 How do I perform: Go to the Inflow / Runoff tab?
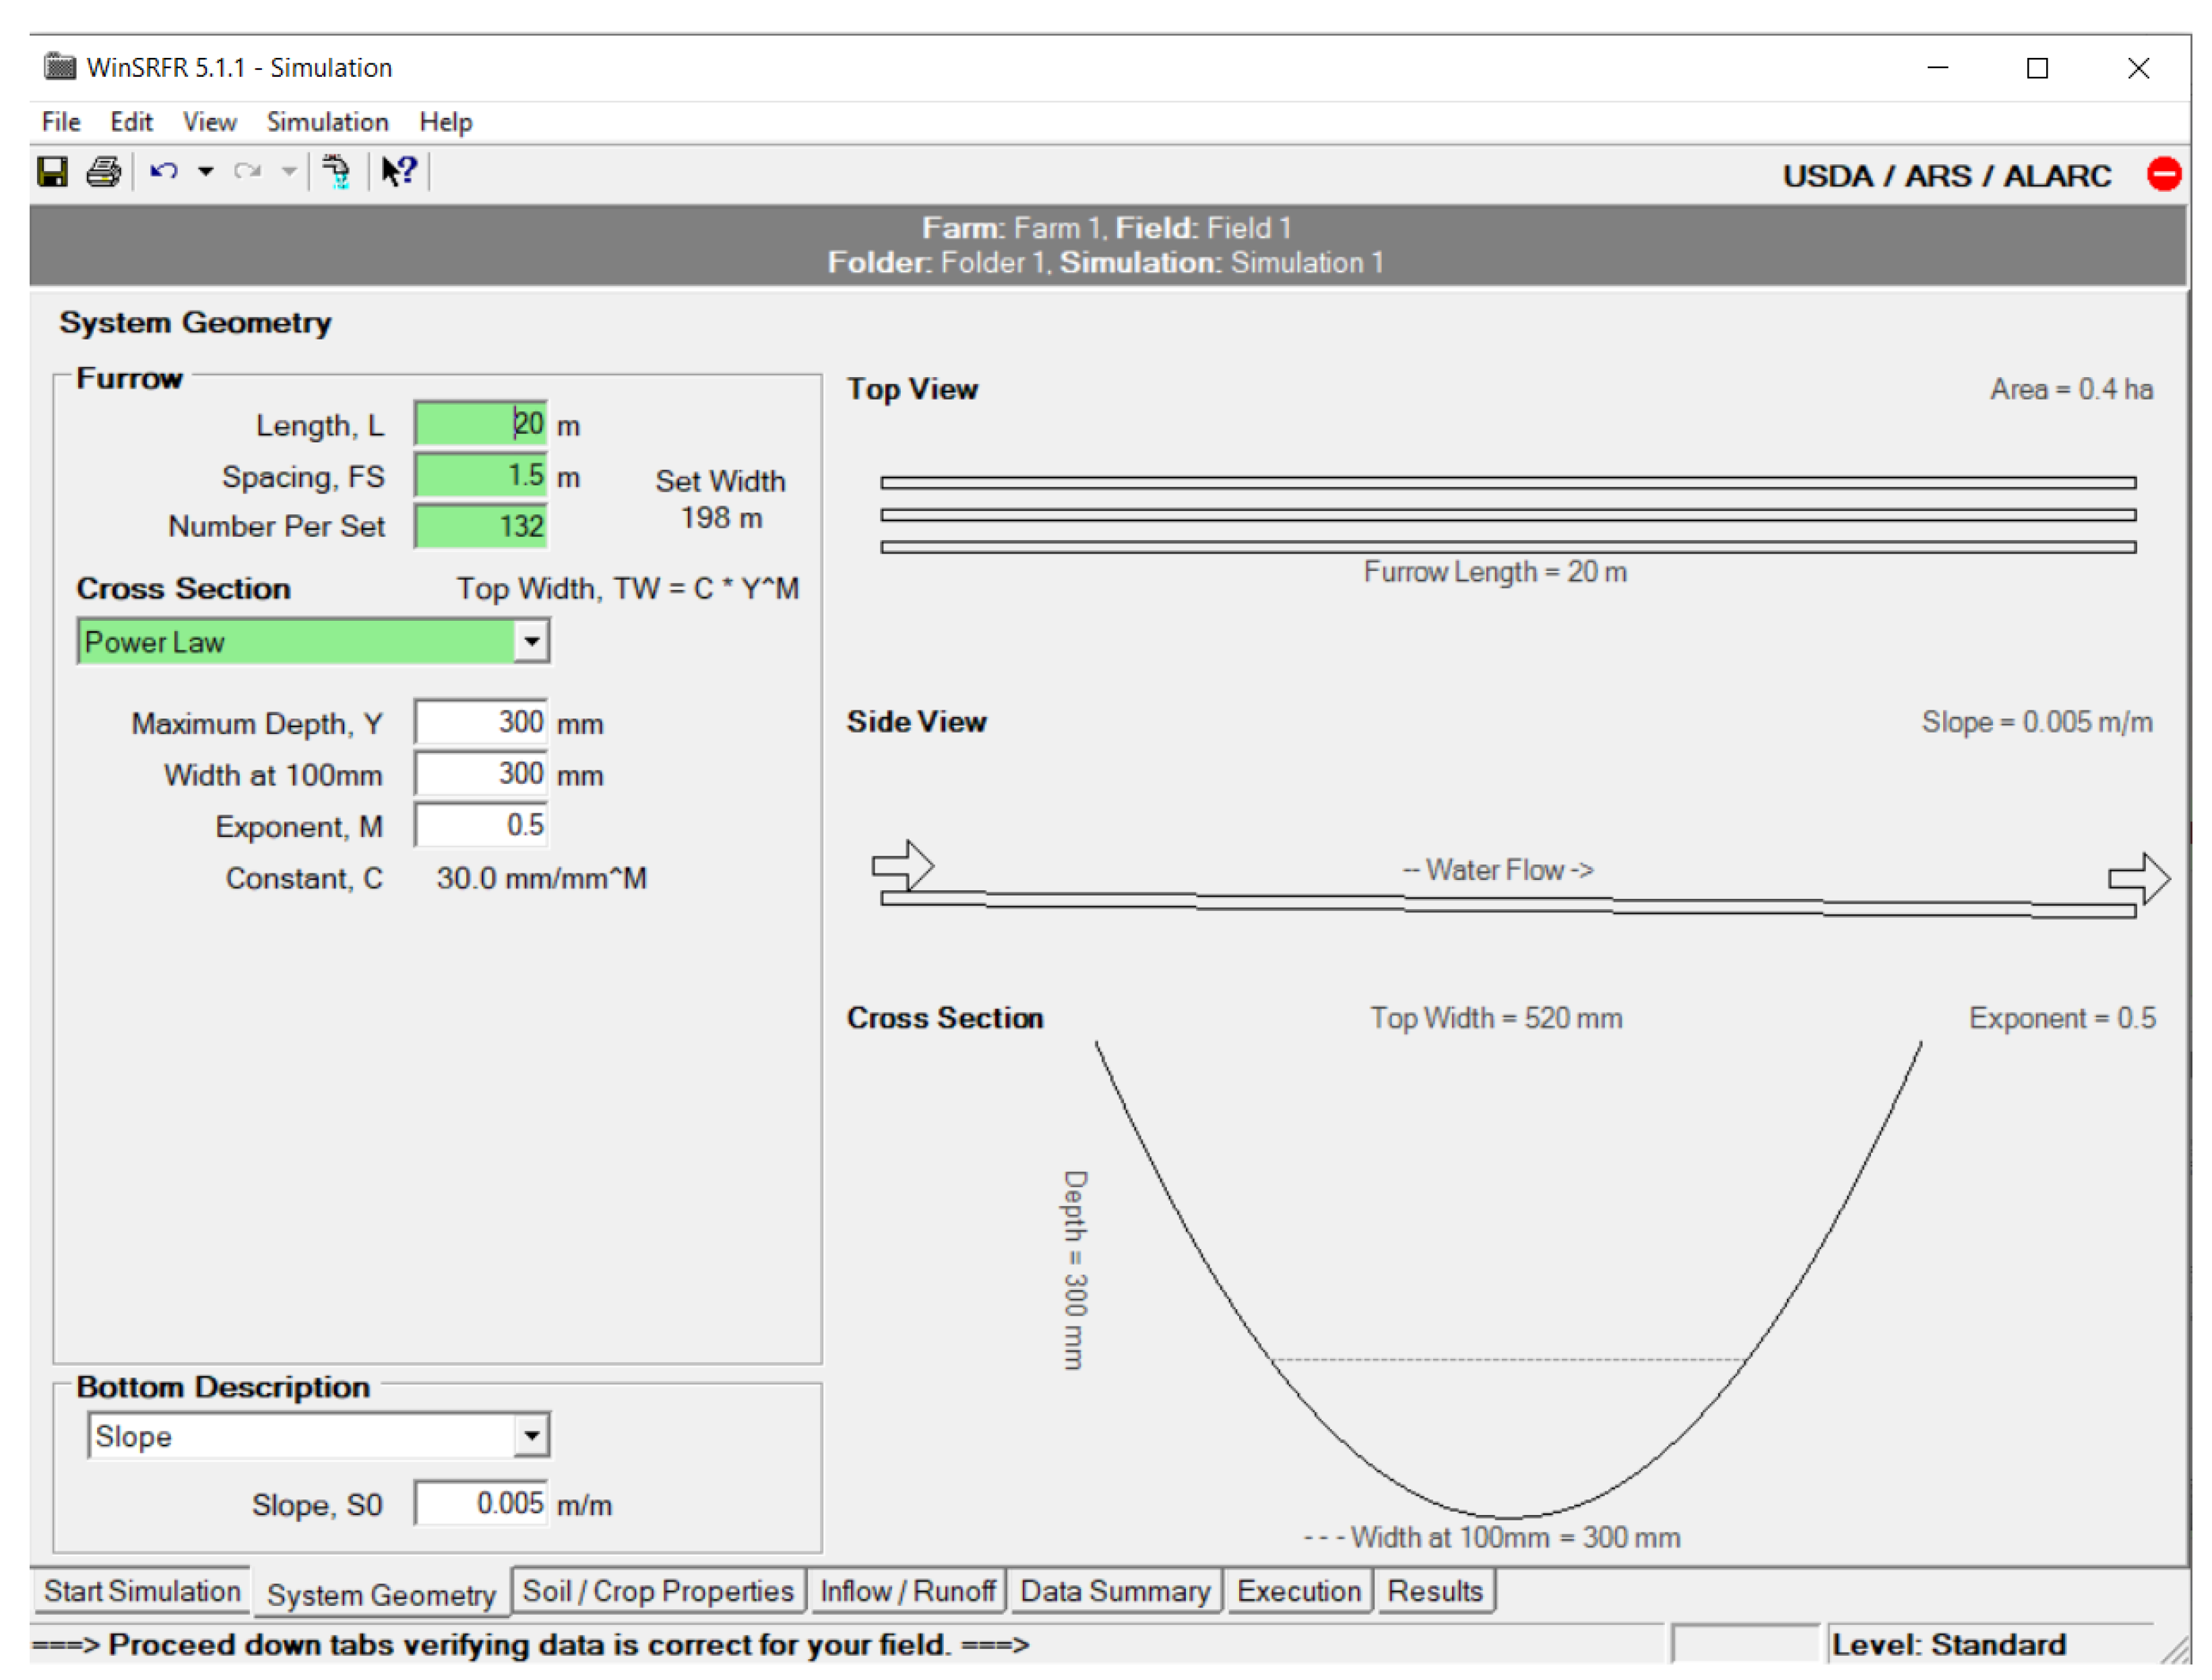[906, 1591]
